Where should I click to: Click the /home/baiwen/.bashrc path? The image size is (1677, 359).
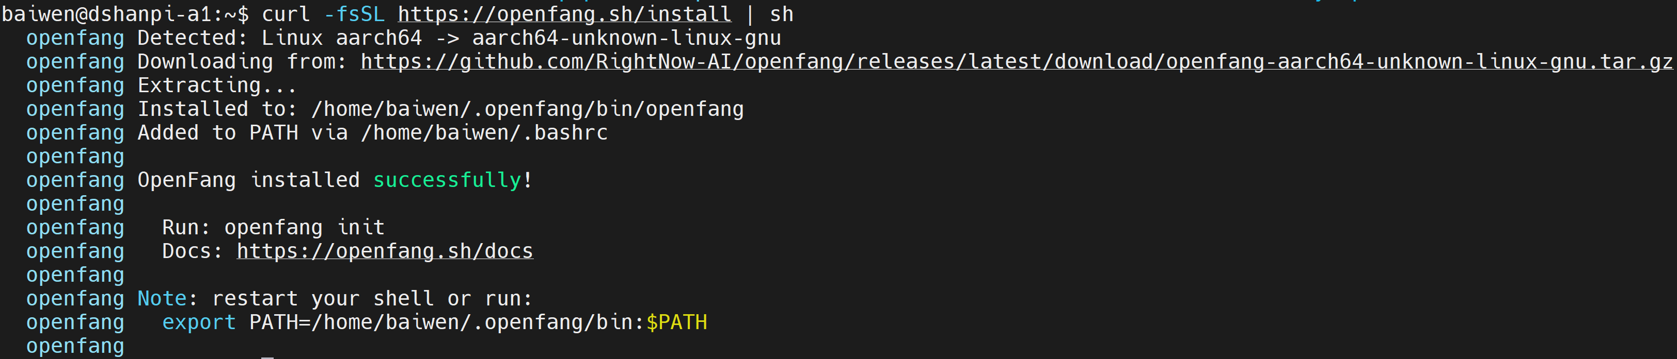(484, 132)
